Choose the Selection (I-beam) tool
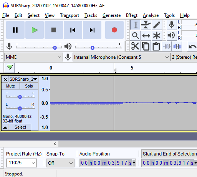The image size is (197, 177). point(136,25)
